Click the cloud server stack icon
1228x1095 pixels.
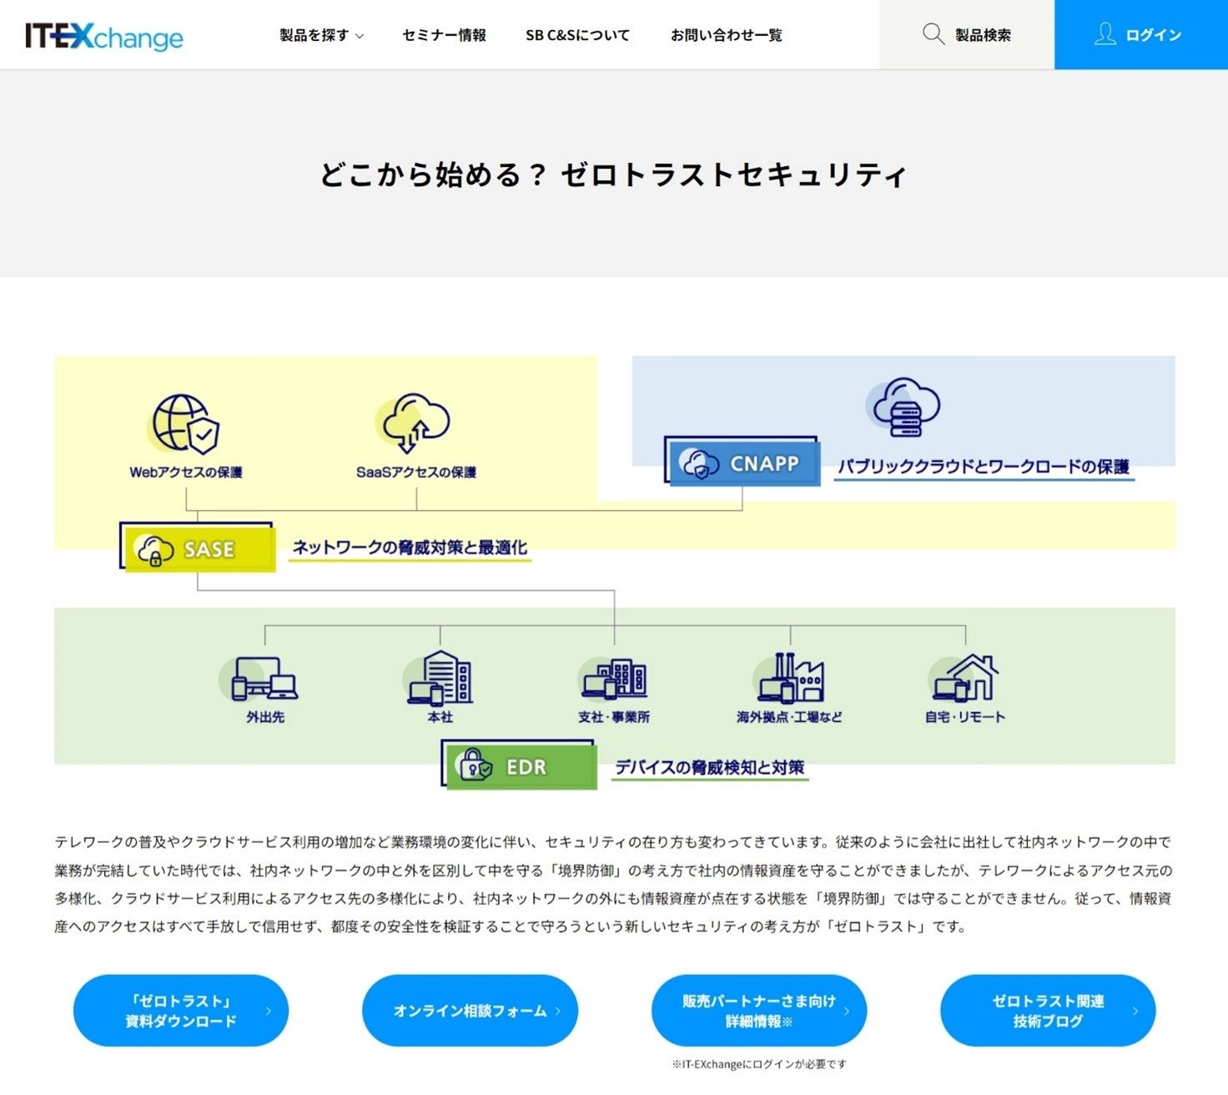coord(903,407)
